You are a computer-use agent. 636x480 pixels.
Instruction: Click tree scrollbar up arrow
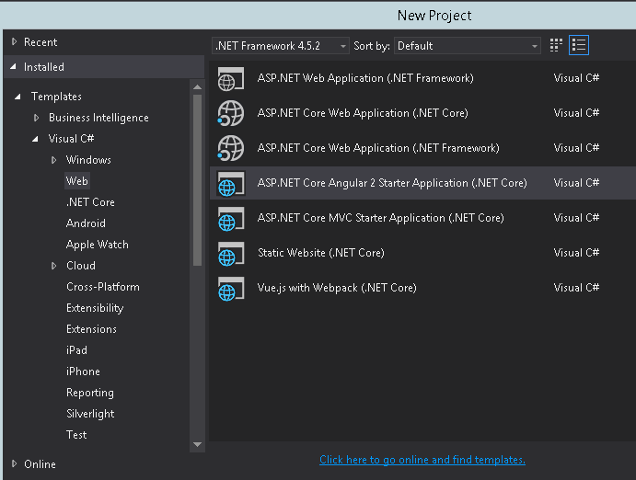point(198,87)
